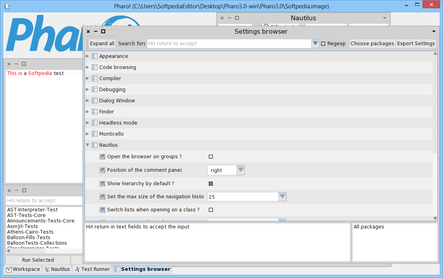This screenshot has height=278, width=443.
Task: Click the Workspace taskbar icon
Action: click(9, 269)
